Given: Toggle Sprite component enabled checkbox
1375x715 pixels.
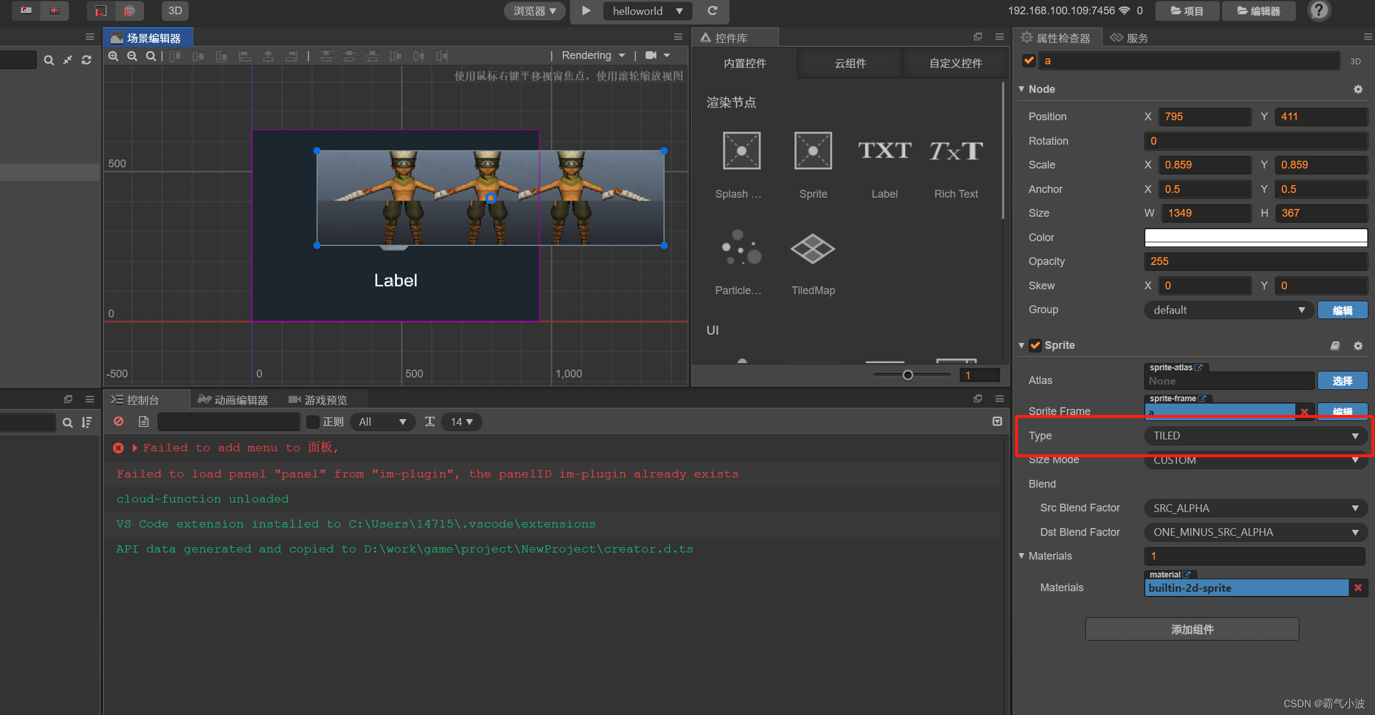Looking at the screenshot, I should pos(1035,345).
